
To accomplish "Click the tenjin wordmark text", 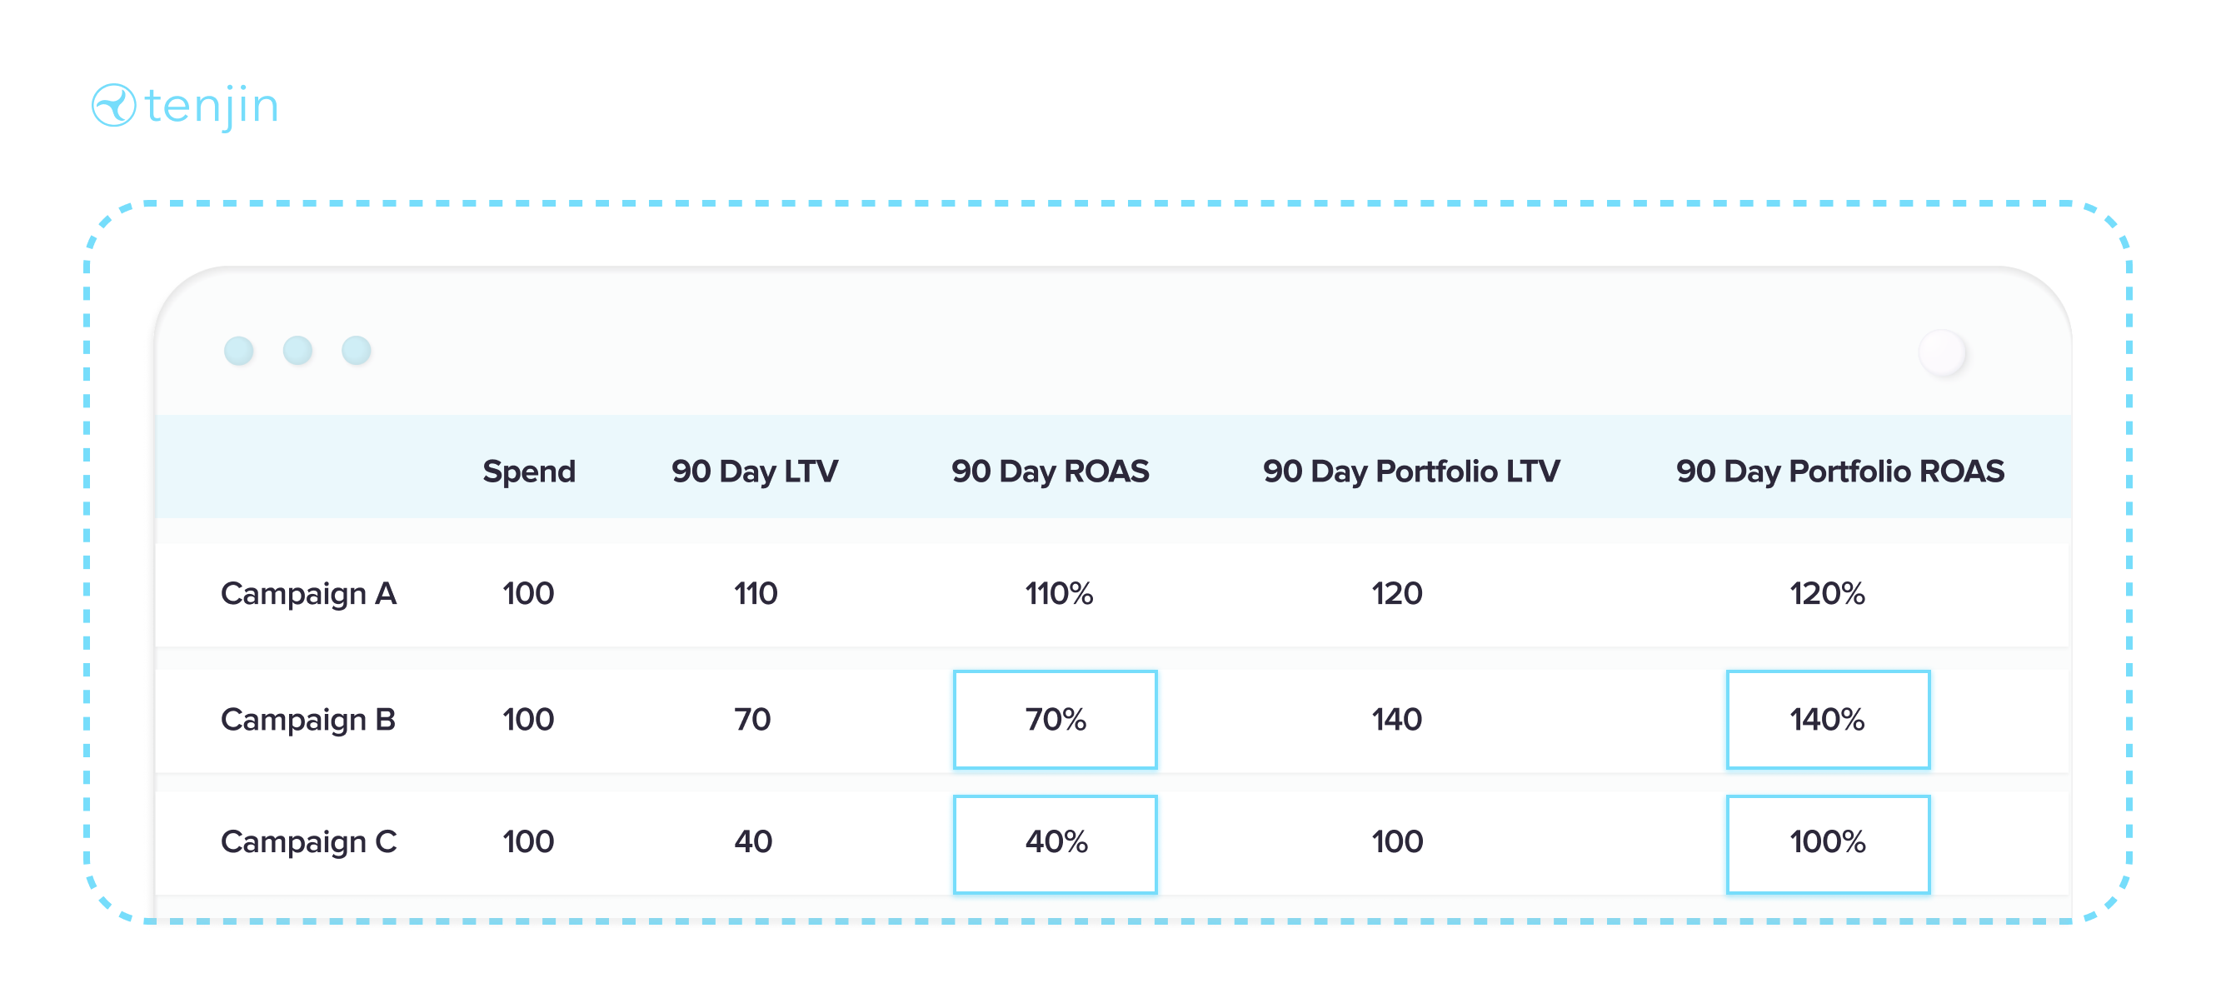I will 212,107.
